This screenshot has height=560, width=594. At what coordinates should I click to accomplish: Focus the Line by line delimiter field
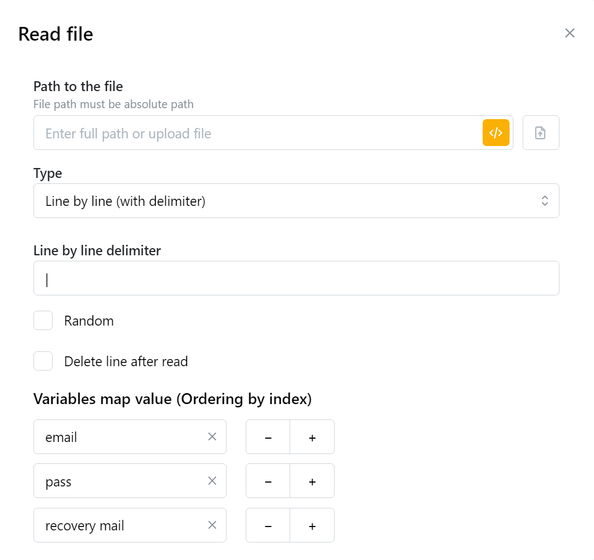pos(296,278)
